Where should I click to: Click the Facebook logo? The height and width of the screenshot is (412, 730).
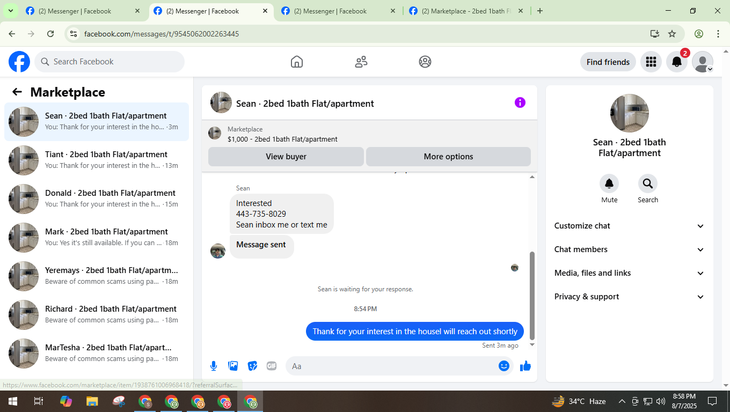[x=19, y=62]
